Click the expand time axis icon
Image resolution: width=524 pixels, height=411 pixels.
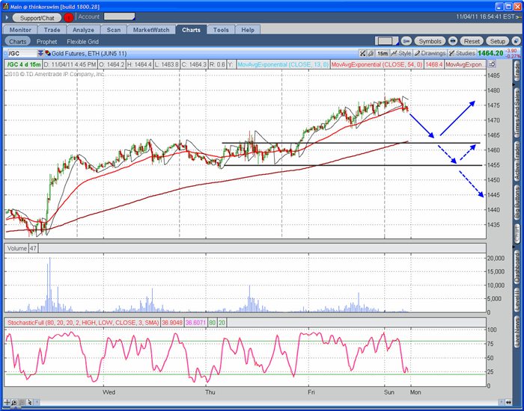(508, 402)
